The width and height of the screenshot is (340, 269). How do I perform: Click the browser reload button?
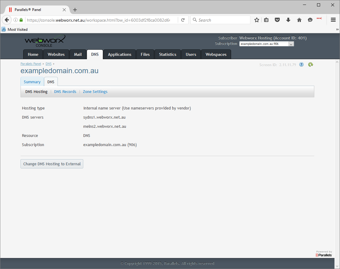183,20
